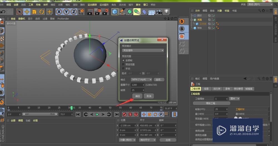Click the 应用 apply button

[168, 140]
